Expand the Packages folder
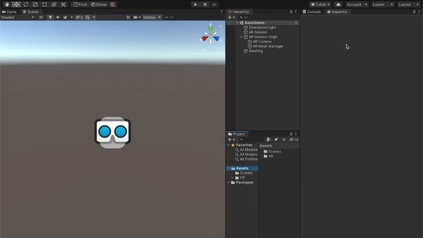Image resolution: width=423 pixels, height=238 pixels. pyautogui.click(x=229, y=182)
